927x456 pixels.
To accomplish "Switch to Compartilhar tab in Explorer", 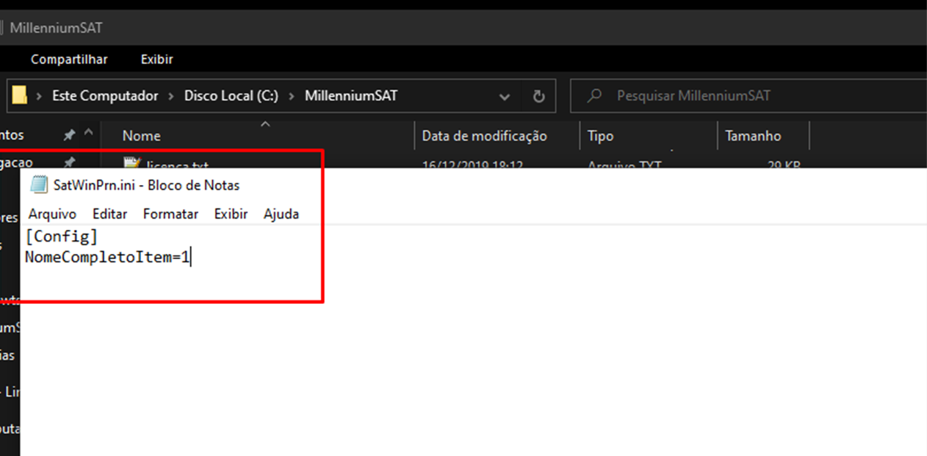I will pyautogui.click(x=69, y=59).
